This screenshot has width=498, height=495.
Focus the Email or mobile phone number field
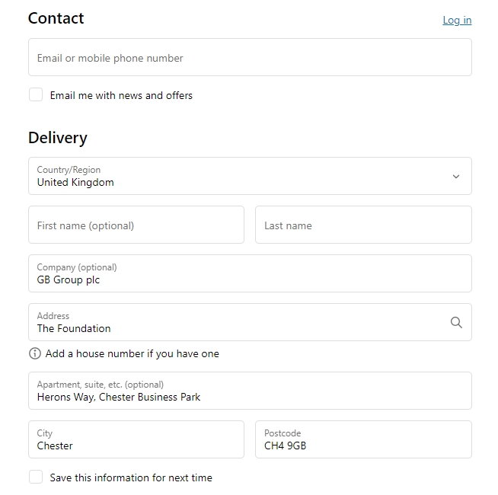pos(250,57)
